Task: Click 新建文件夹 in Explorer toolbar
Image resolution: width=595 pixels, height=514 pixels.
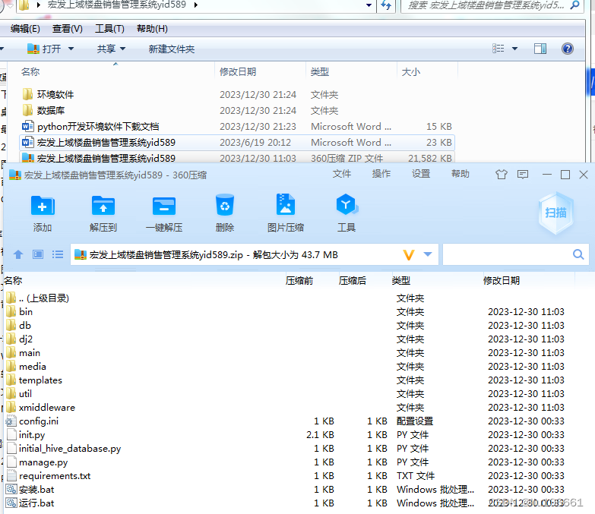Action: pyautogui.click(x=172, y=49)
